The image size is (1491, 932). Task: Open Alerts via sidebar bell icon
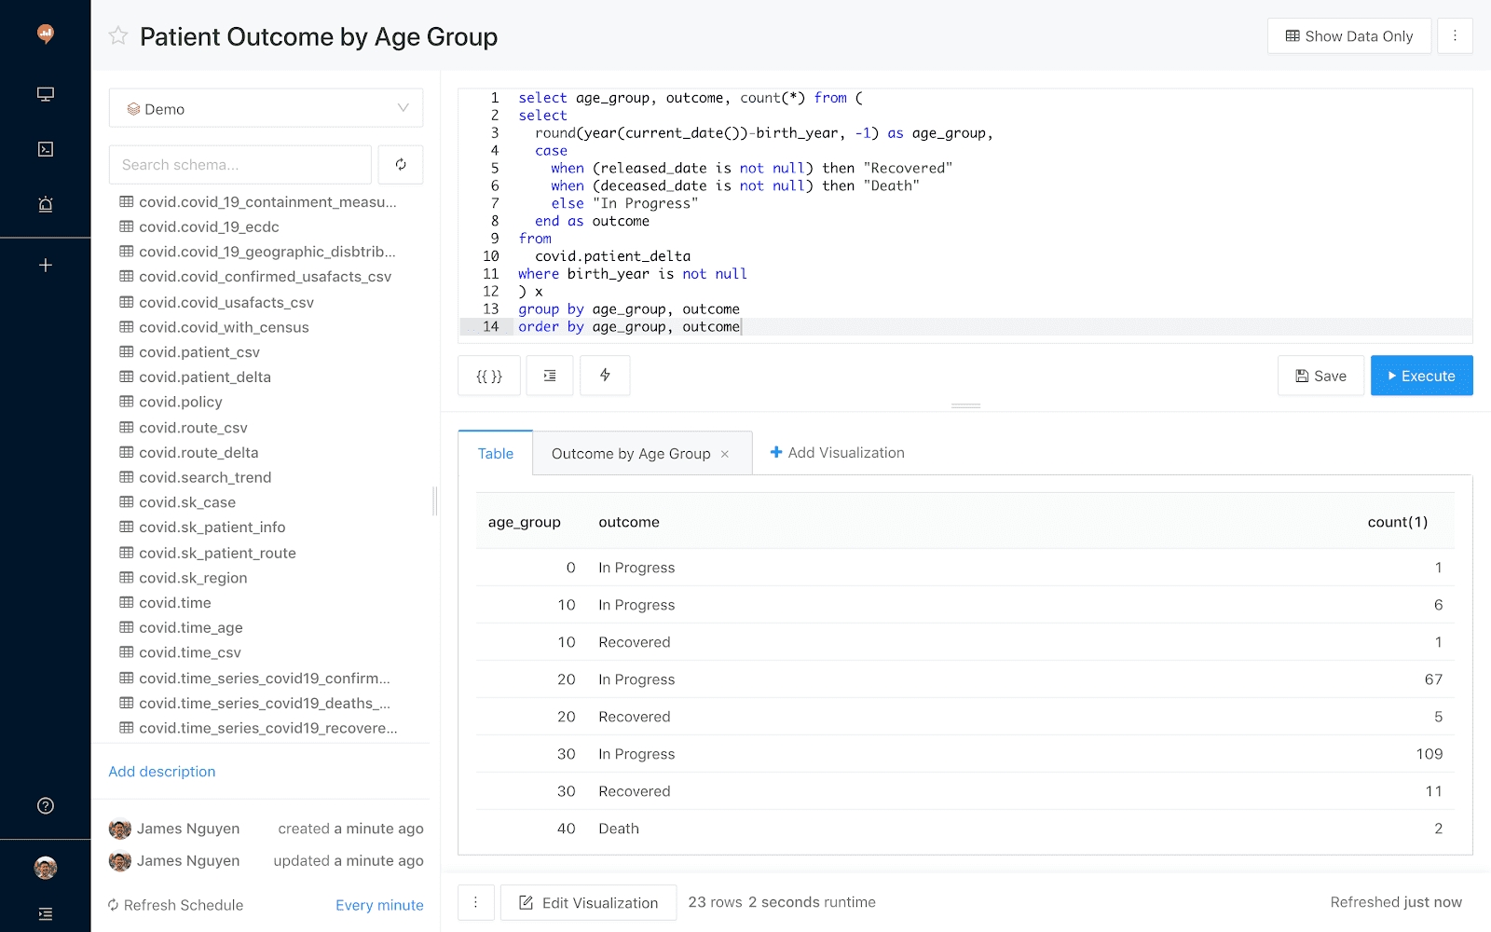pyautogui.click(x=45, y=204)
